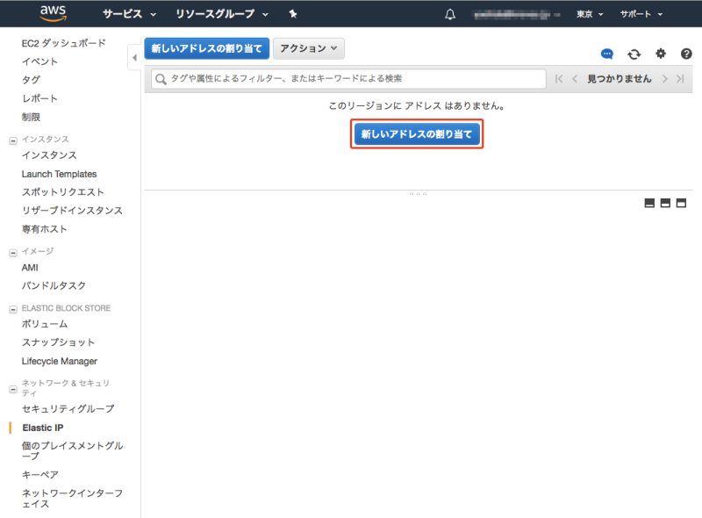
Task: Collapse the ネットワーク & セキュリティ section
Action: (13, 390)
